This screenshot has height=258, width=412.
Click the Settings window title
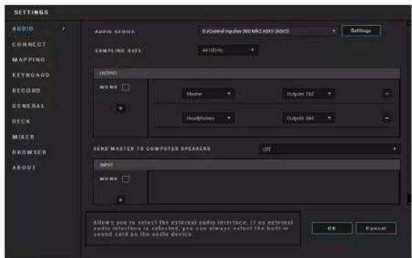(x=31, y=12)
